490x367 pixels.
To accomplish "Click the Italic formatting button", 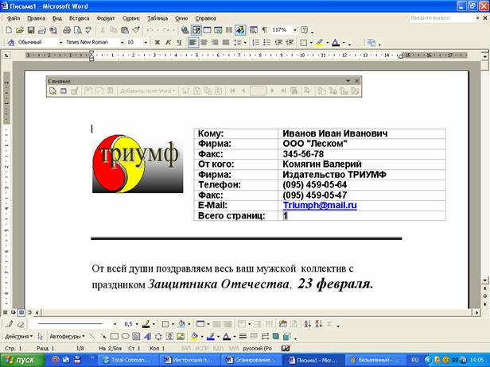I will pos(168,42).
